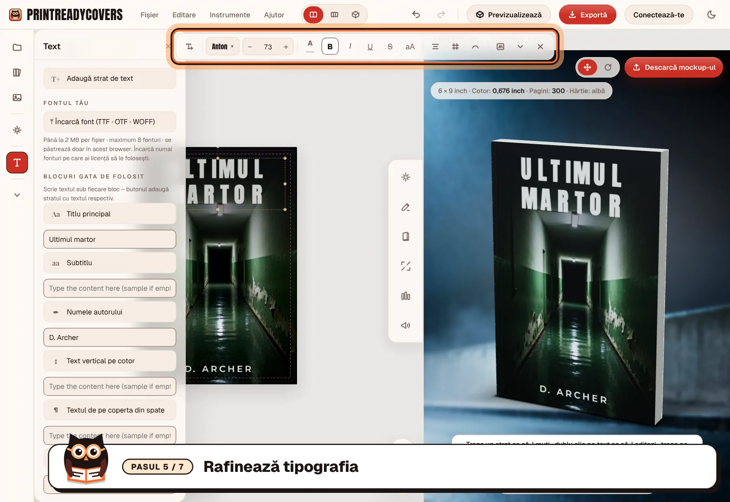Click the pencil edit icon in mockup toolbar

(x=406, y=207)
